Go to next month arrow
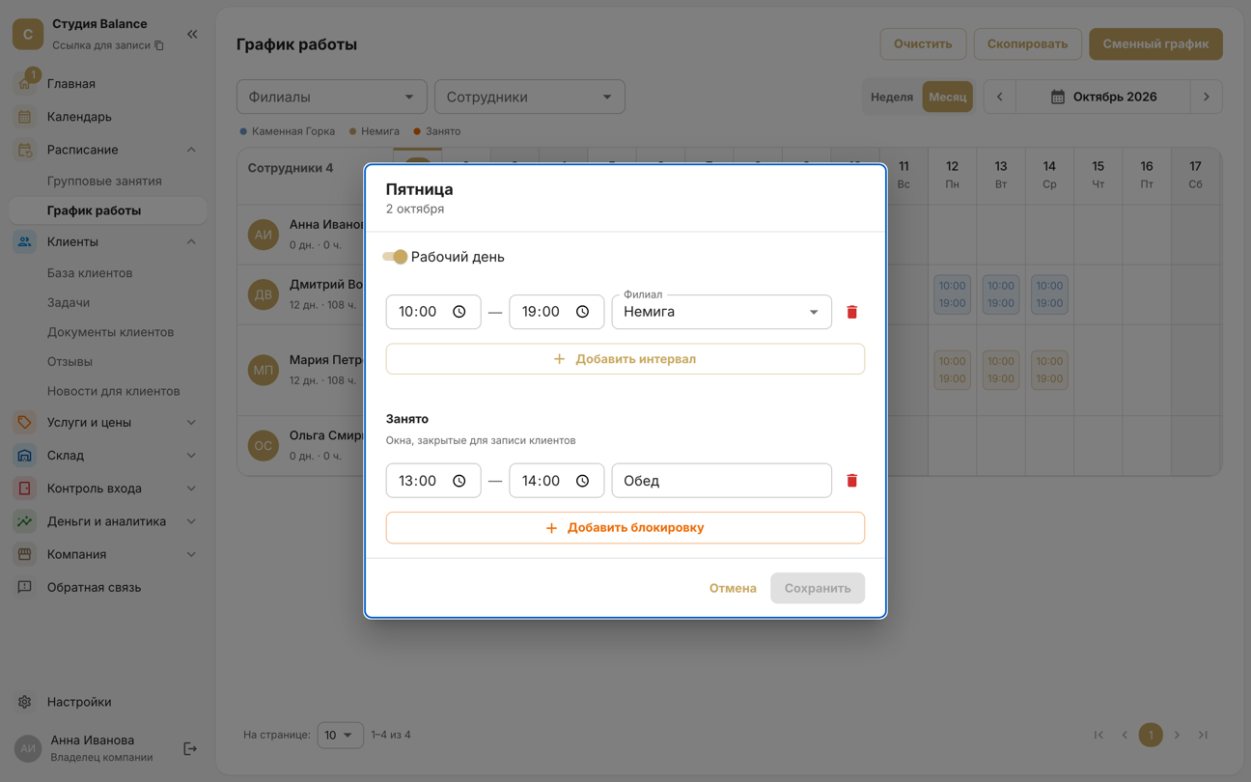 click(x=1206, y=97)
